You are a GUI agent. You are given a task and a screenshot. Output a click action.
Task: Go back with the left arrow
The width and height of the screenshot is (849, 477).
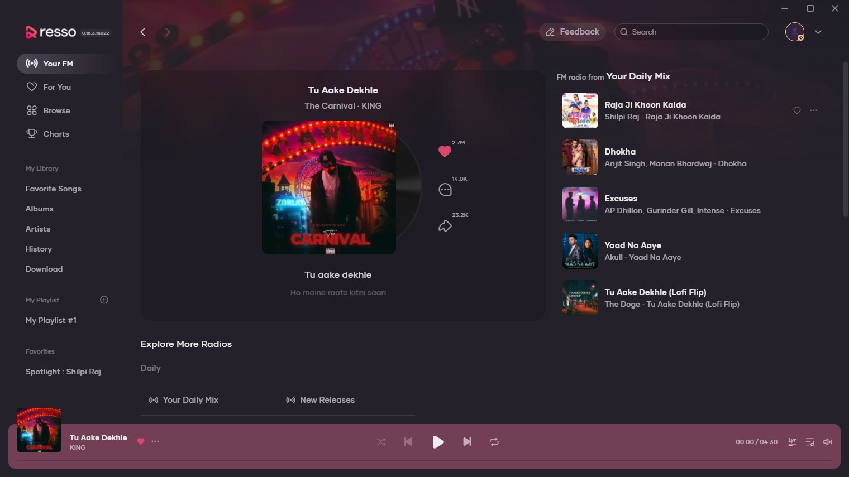pos(142,32)
